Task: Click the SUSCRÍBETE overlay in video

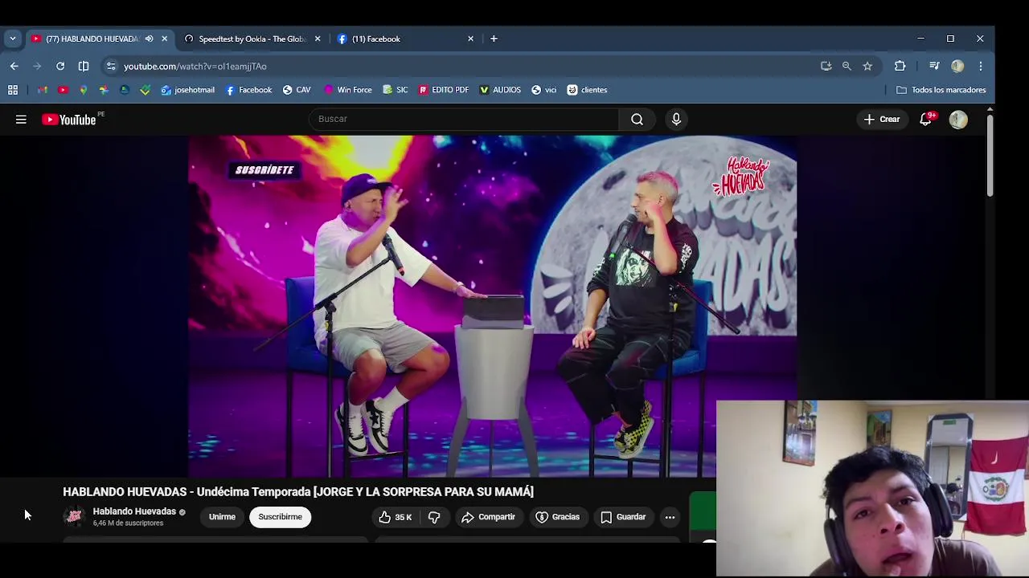Action: click(x=264, y=170)
